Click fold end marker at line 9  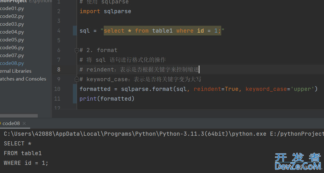tap(77, 79)
